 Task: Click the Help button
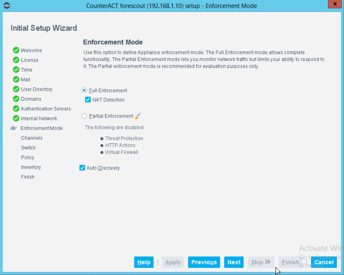[x=144, y=262]
